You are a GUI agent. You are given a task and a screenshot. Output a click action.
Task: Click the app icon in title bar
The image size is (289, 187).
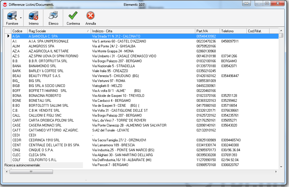(x=5, y=5)
